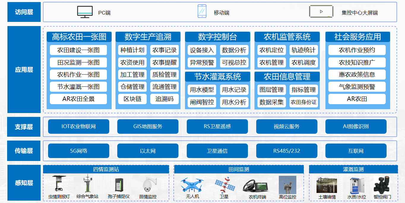Click the 农资使用 button
The width and height of the screenshot is (405, 203).
tap(132, 62)
